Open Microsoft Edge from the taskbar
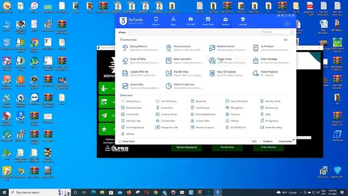The width and height of the screenshot is (348, 196). (x=93, y=192)
